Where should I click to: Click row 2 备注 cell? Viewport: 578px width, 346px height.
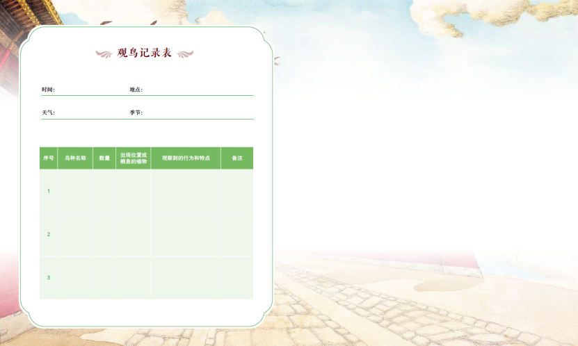click(x=237, y=234)
